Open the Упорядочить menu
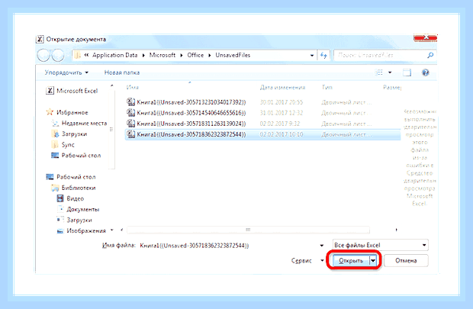 click(x=66, y=72)
